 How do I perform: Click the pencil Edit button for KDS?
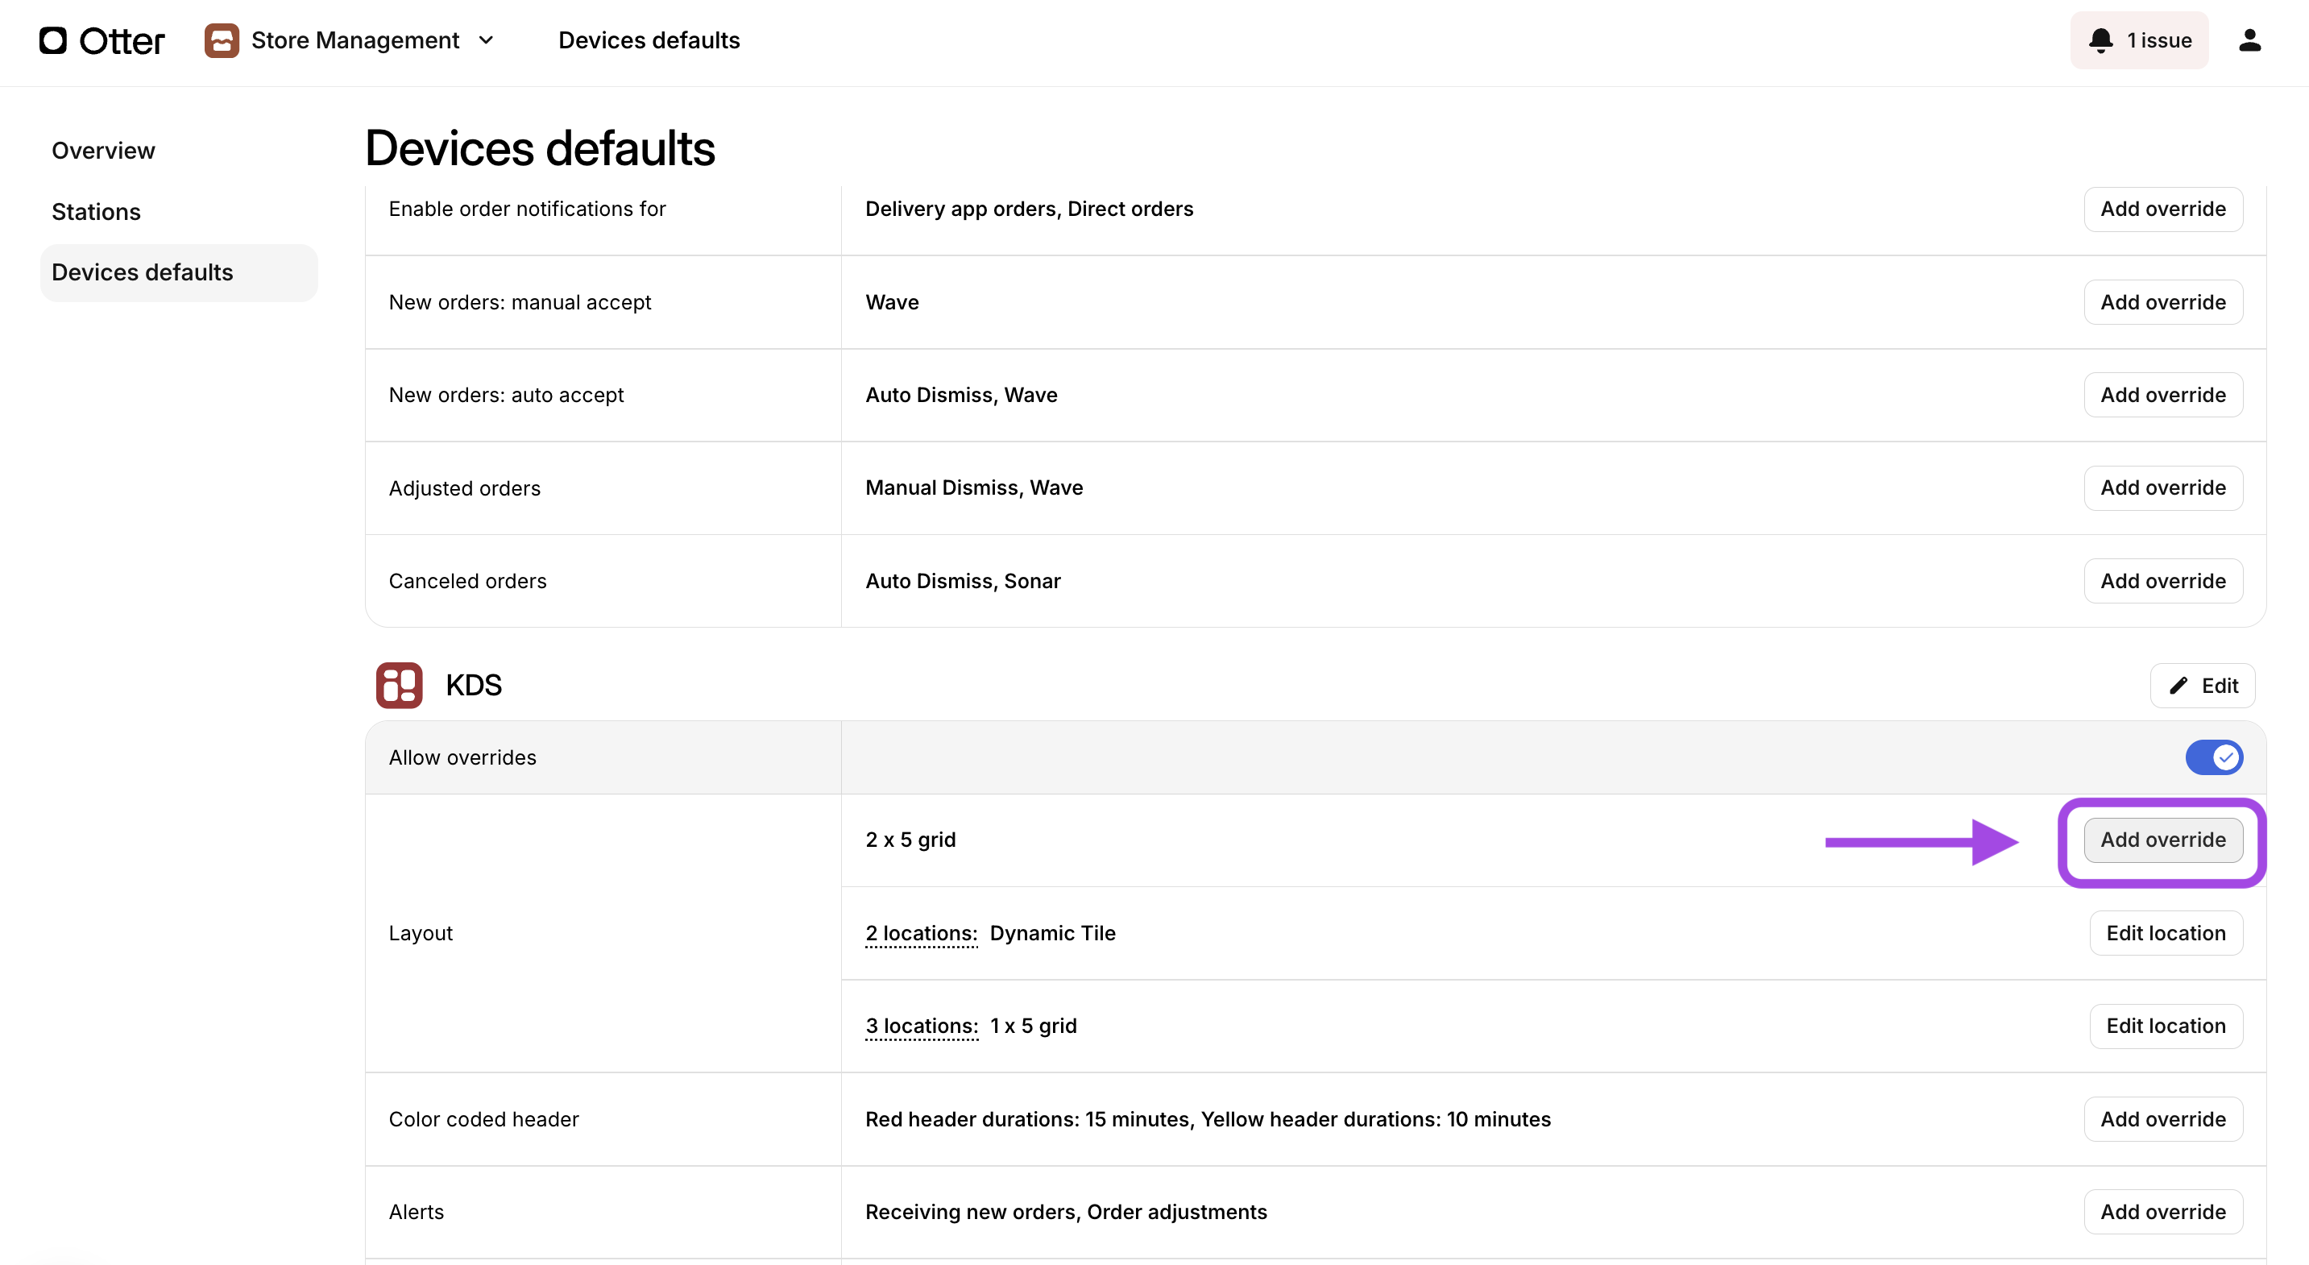point(2203,686)
